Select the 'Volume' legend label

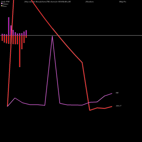5,4
